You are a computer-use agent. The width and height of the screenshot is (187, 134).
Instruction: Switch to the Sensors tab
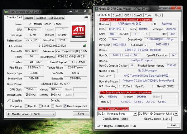point(29,18)
